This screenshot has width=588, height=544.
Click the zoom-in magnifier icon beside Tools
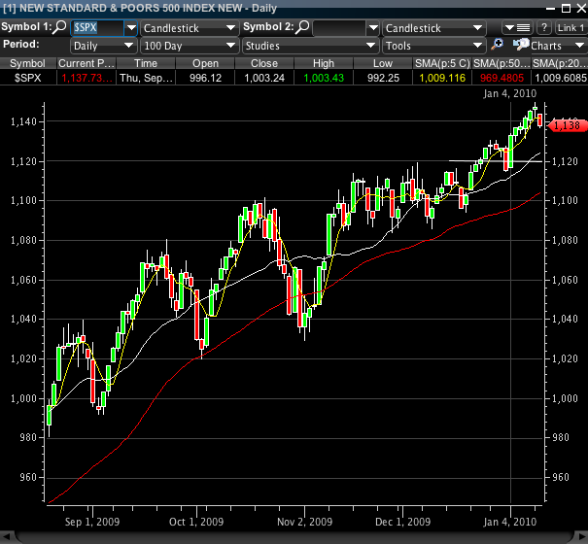[497, 45]
